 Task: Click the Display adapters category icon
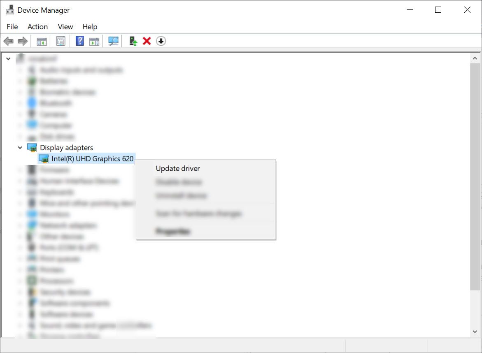click(32, 148)
